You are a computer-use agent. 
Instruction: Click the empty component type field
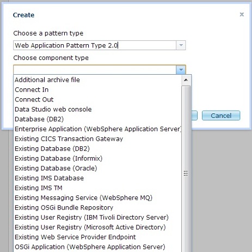(95, 70)
